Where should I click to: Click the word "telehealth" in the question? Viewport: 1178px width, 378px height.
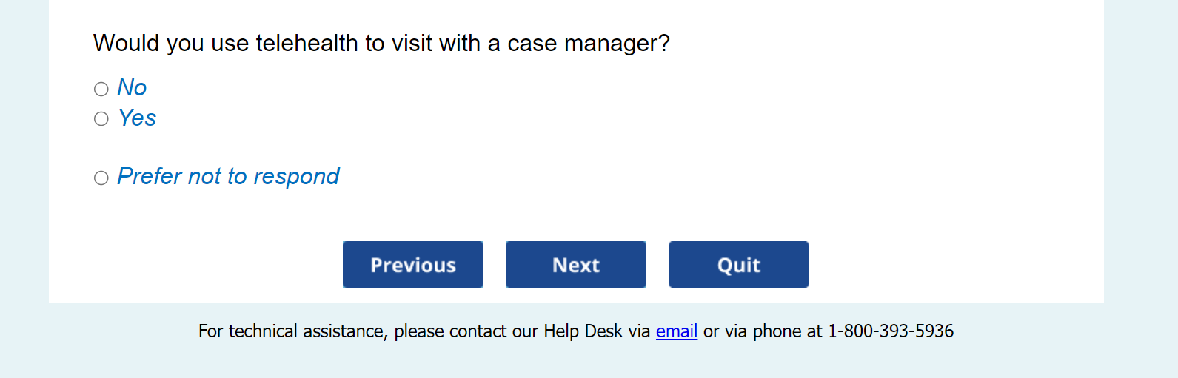pyautogui.click(x=307, y=44)
